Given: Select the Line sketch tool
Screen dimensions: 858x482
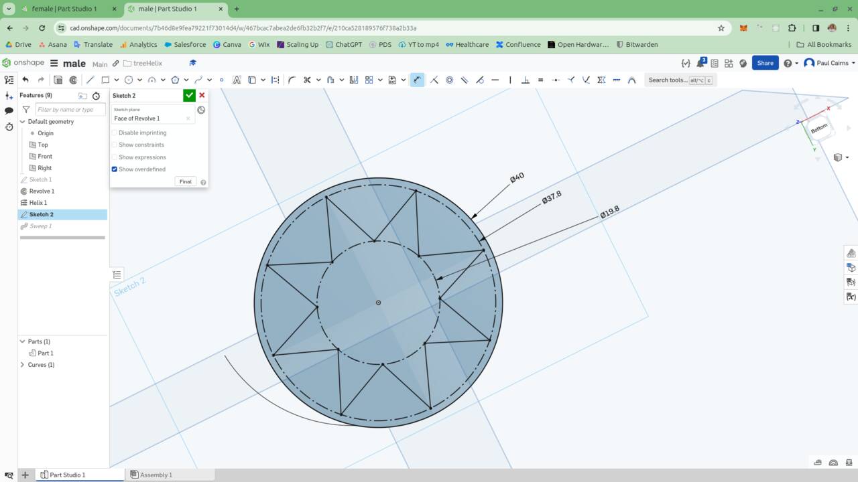Looking at the screenshot, I should tap(90, 80).
